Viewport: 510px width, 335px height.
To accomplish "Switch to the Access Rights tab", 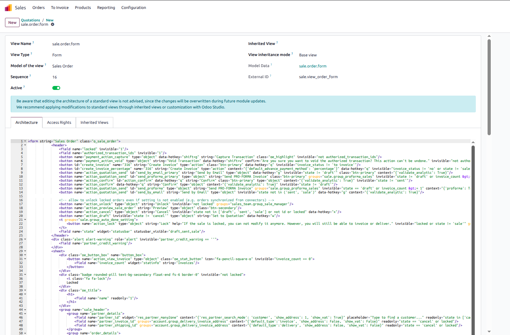I will pos(59,122).
